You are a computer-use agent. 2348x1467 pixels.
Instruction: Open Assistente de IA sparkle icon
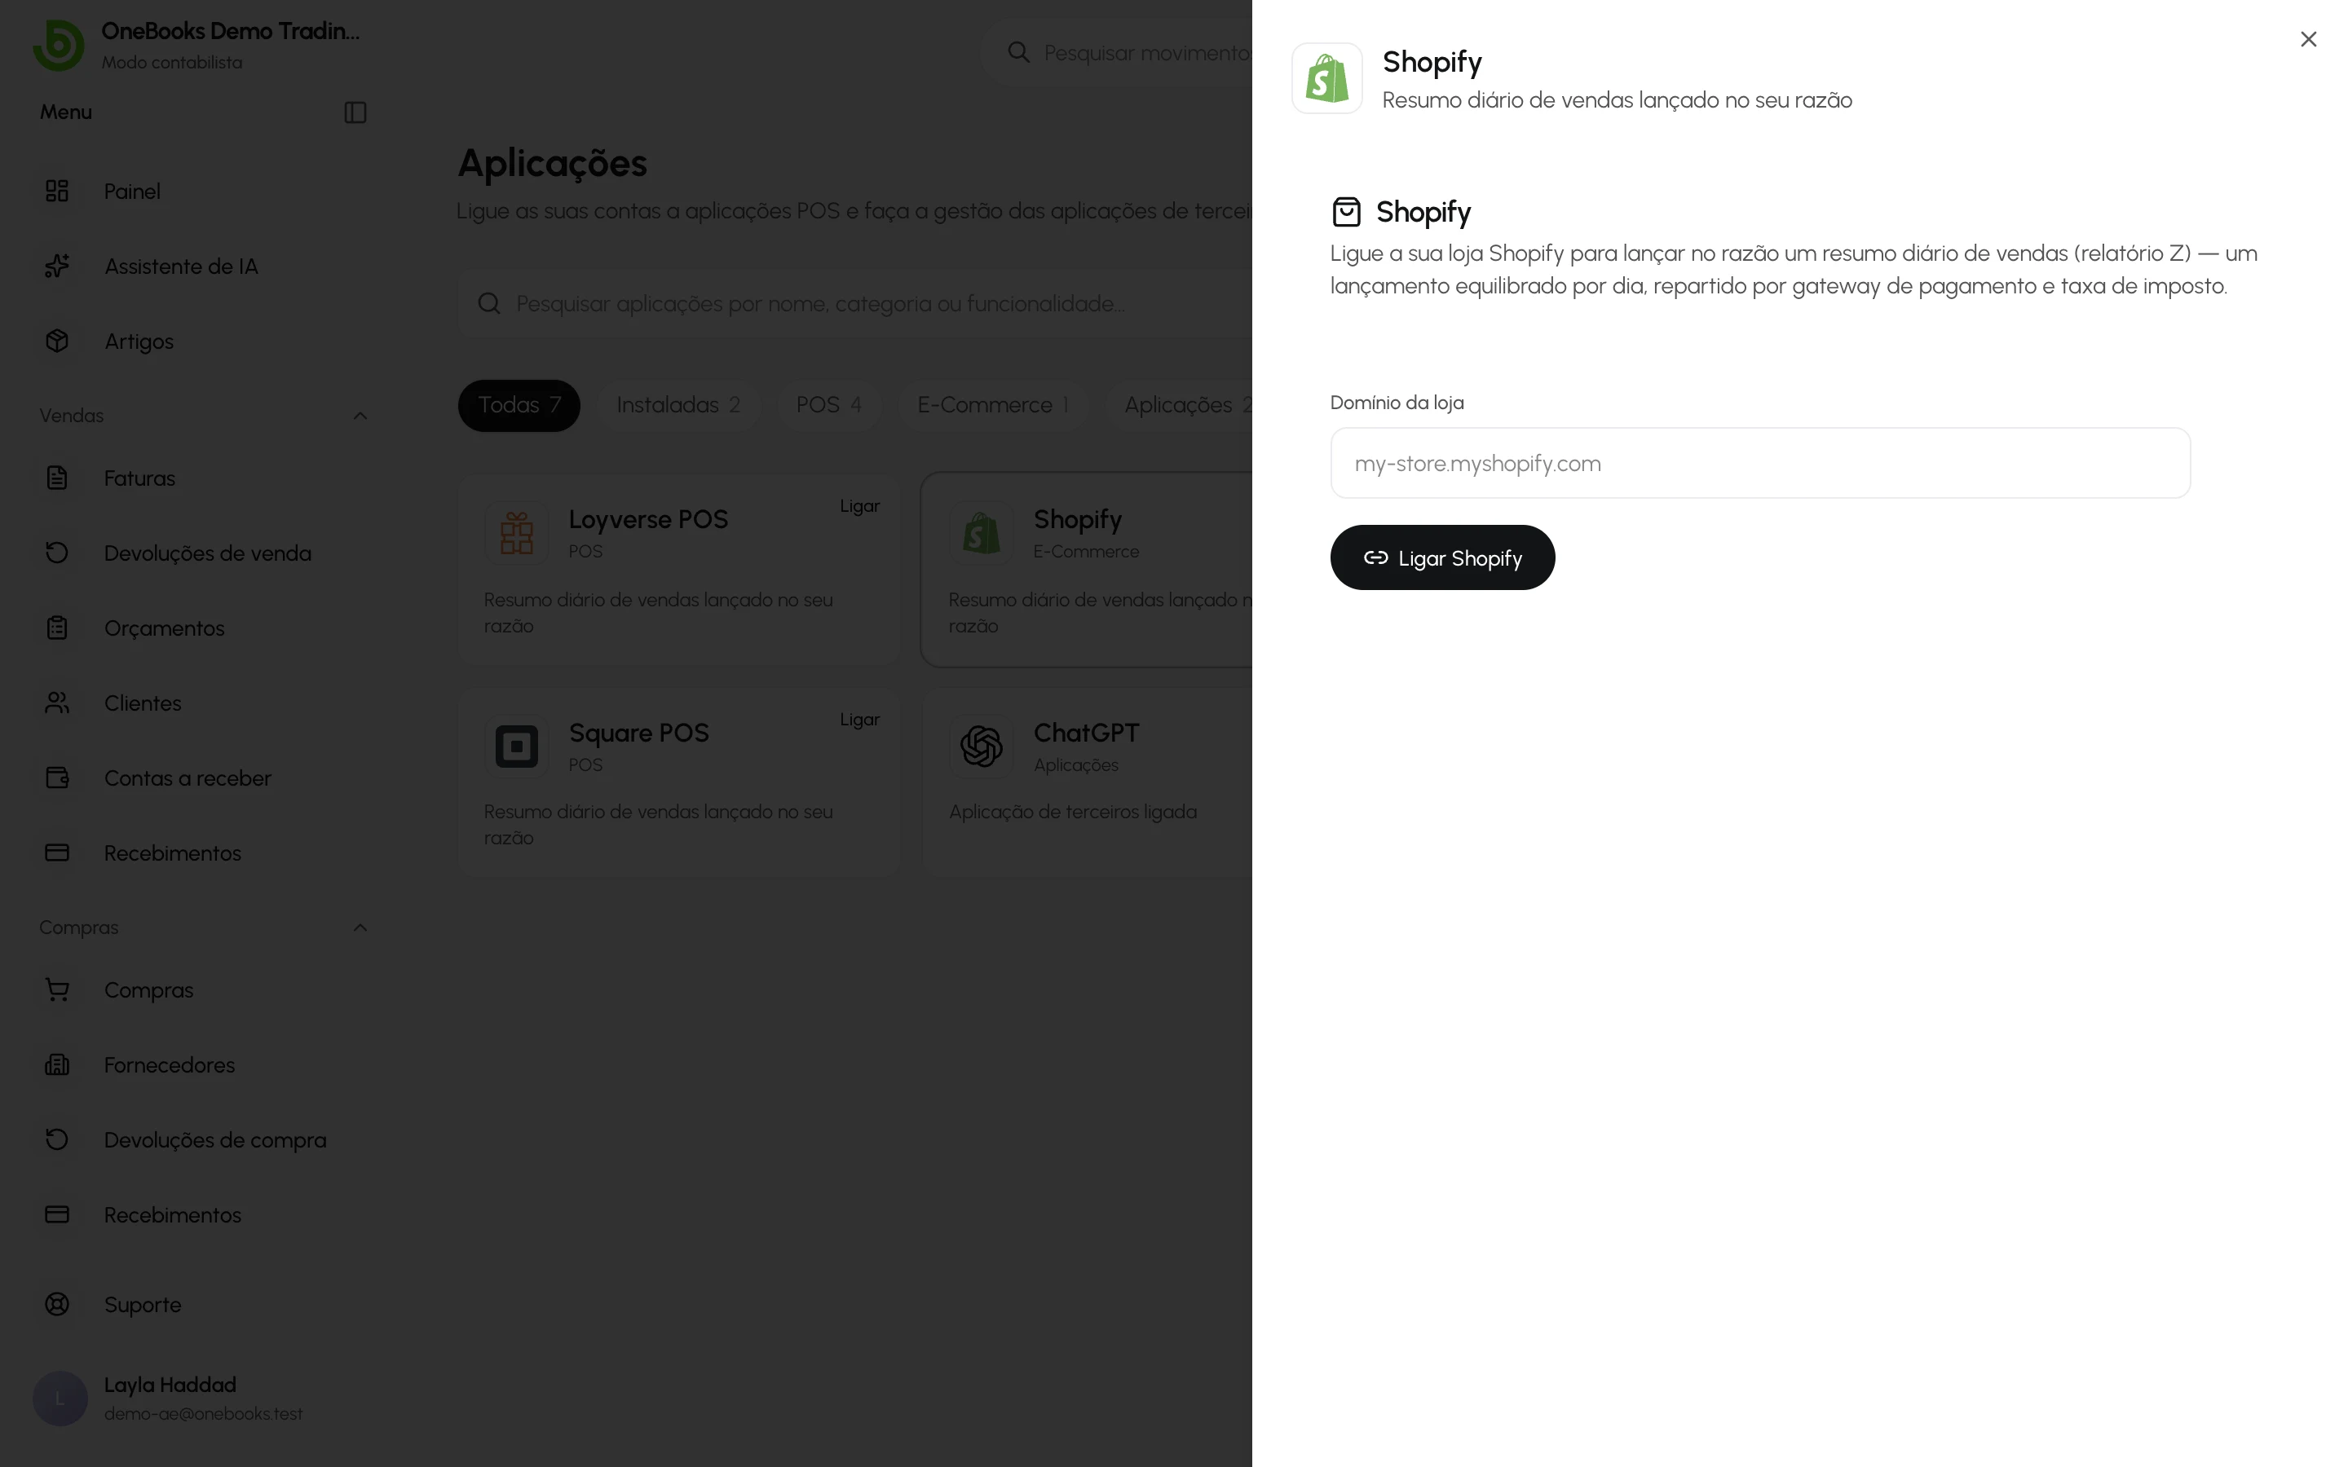57,266
